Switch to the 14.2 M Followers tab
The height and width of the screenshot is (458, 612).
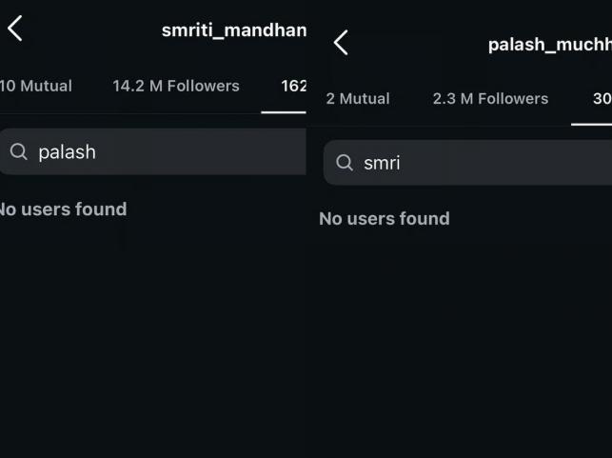click(x=176, y=86)
